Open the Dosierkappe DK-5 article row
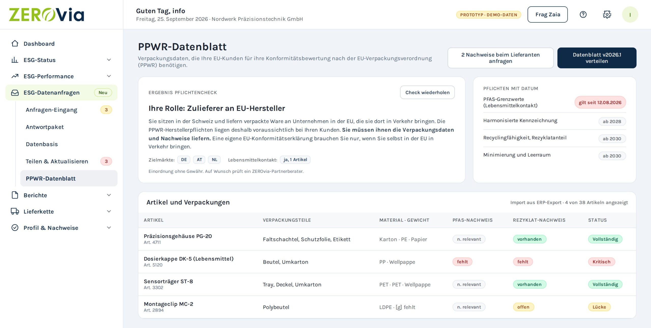The width and height of the screenshot is (651, 328). pos(387,262)
